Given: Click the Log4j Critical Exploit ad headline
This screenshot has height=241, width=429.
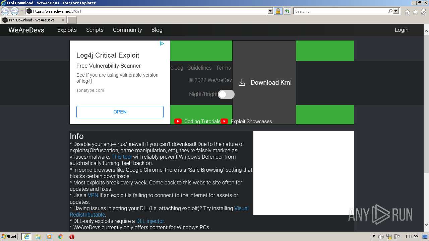Looking at the screenshot, I should point(108,55).
